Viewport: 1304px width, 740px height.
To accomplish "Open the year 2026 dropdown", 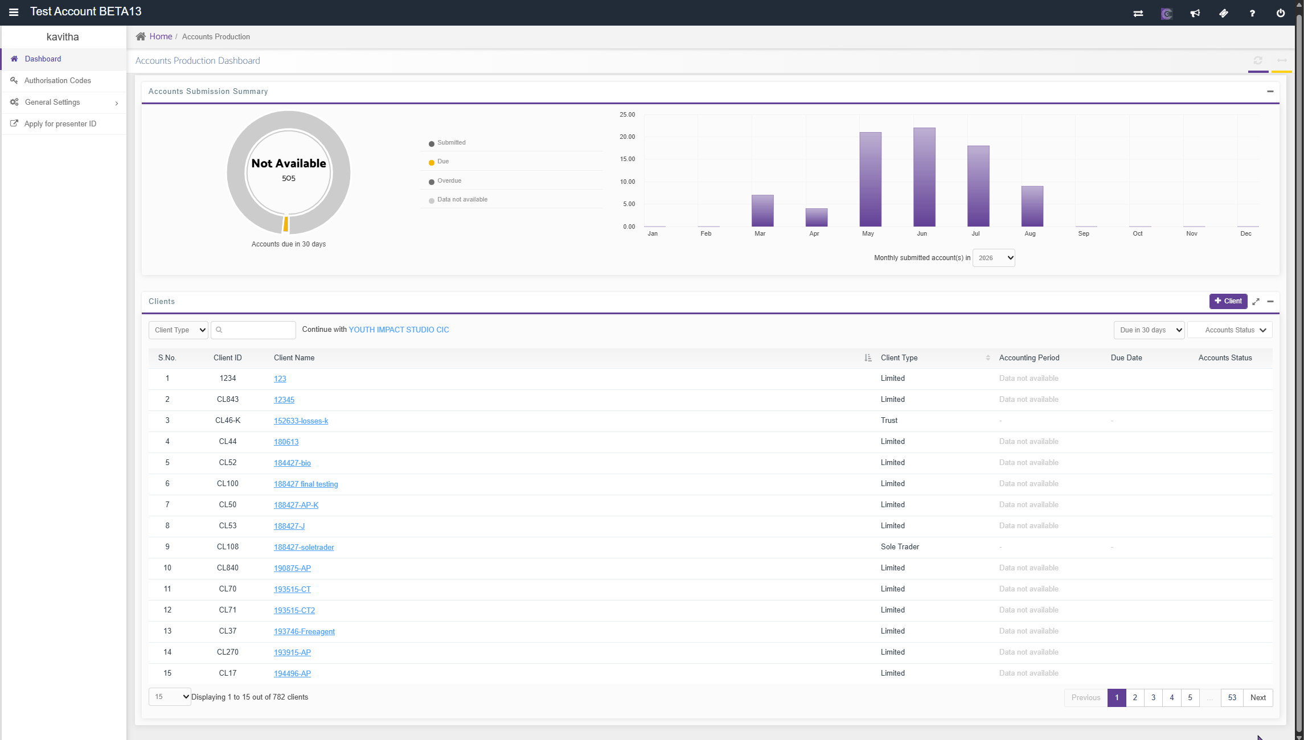I will 994,258.
